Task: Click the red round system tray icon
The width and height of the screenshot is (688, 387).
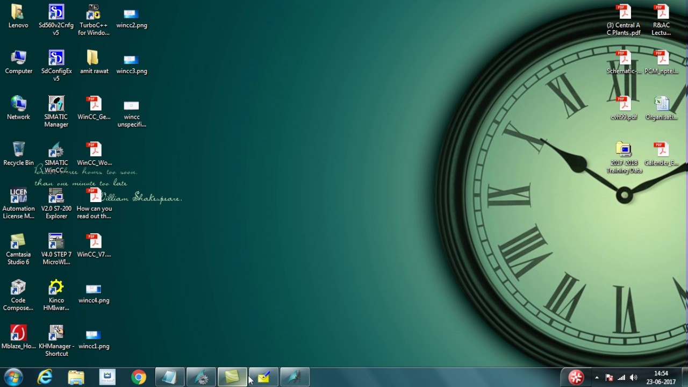Action: pyautogui.click(x=576, y=377)
